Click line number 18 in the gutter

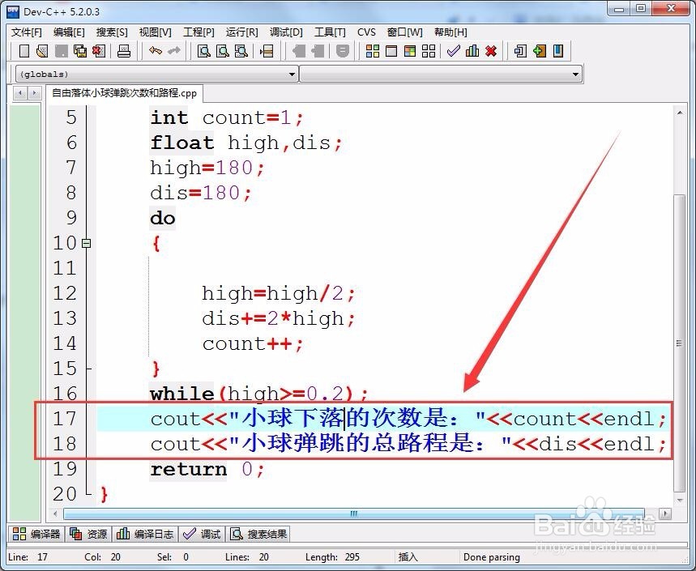click(x=65, y=444)
